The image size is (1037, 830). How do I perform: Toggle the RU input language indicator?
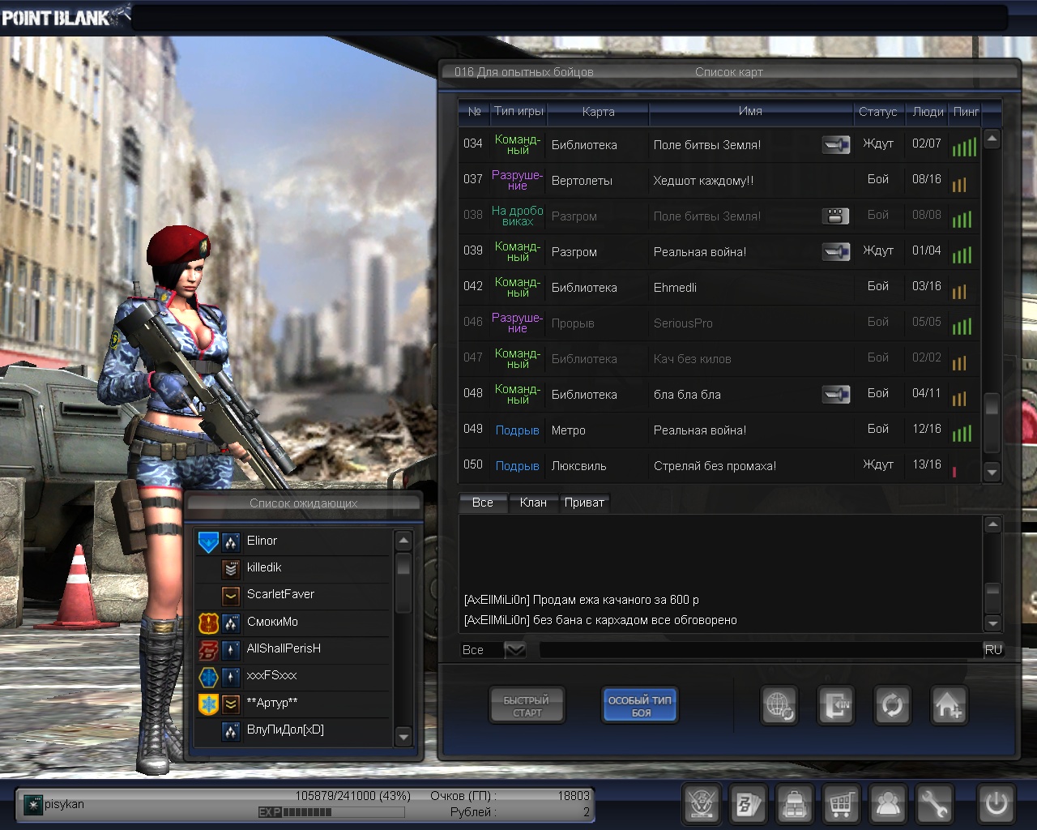click(993, 650)
